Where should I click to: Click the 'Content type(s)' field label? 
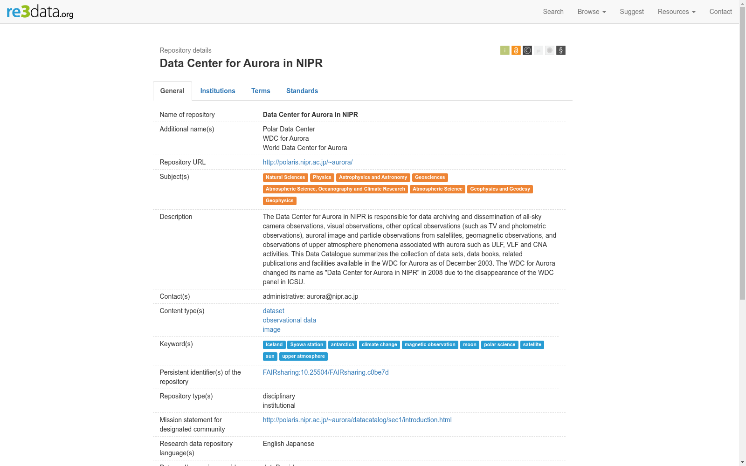(x=182, y=311)
